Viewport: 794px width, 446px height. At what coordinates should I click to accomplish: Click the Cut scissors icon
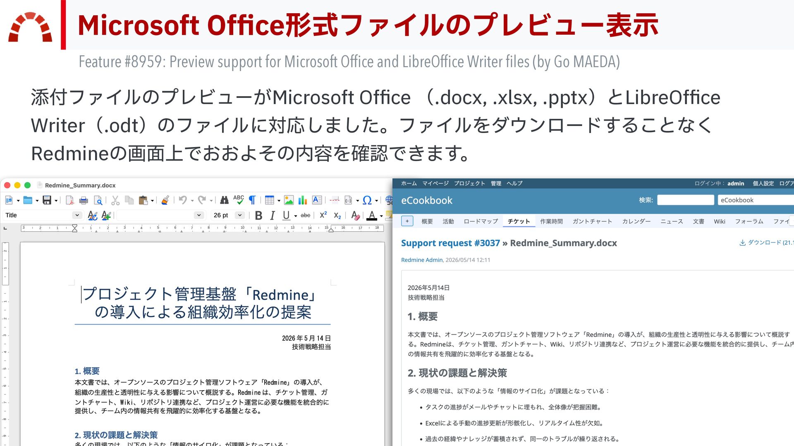coord(115,201)
